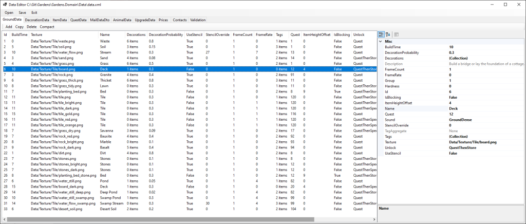Image resolution: width=526 pixels, height=224 pixels.
Task: Switch property grid to Categorized view
Action: tap(381, 34)
